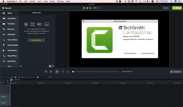The image size is (183, 107).
Task: Open Transitions in the tools sidebar
Action: [x=9, y=24]
